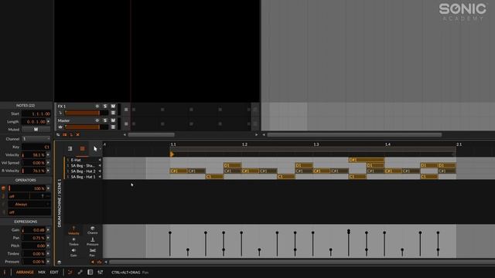Click the Chance operator icon
This screenshot has height=278, width=495.
[x=3, y=188]
